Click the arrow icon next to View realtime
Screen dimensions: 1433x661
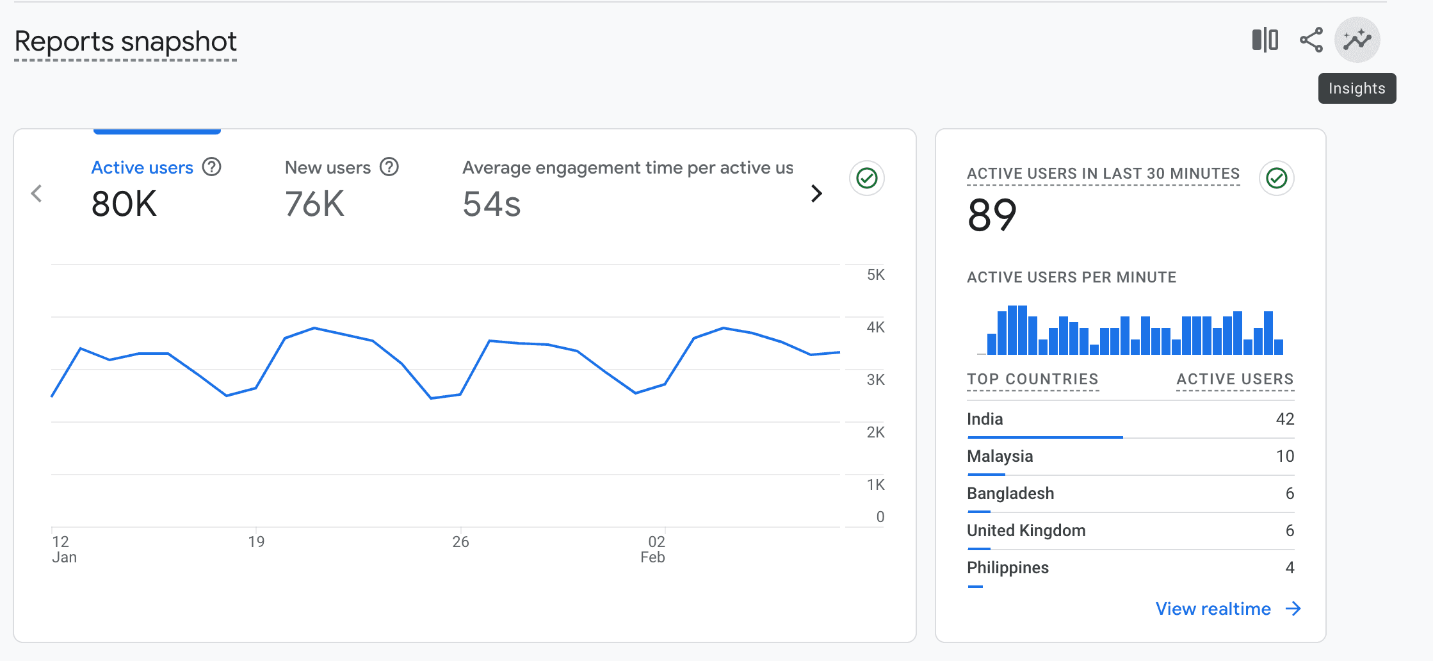coord(1293,608)
